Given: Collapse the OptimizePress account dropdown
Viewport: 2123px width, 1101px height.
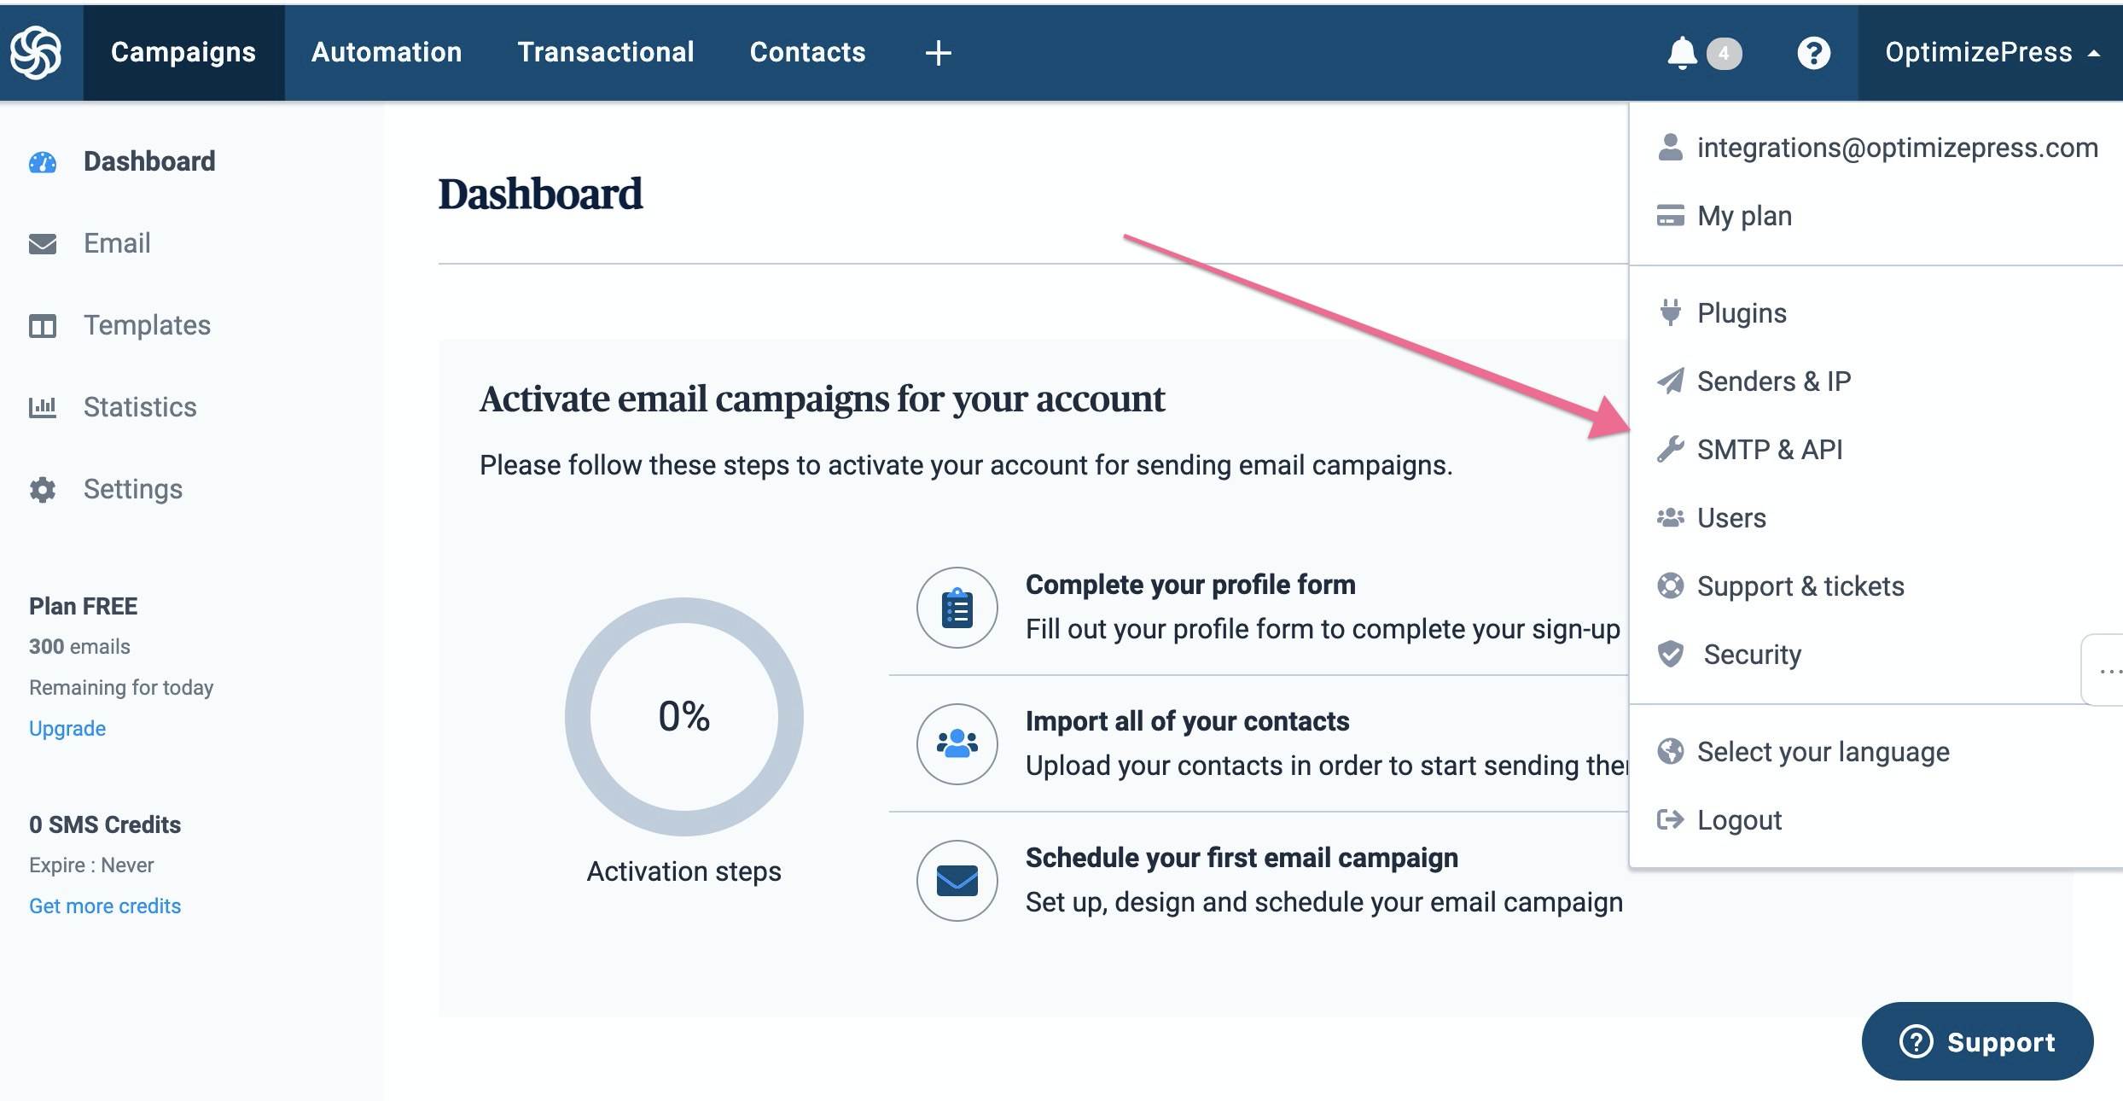Looking at the screenshot, I should pos(1991,53).
